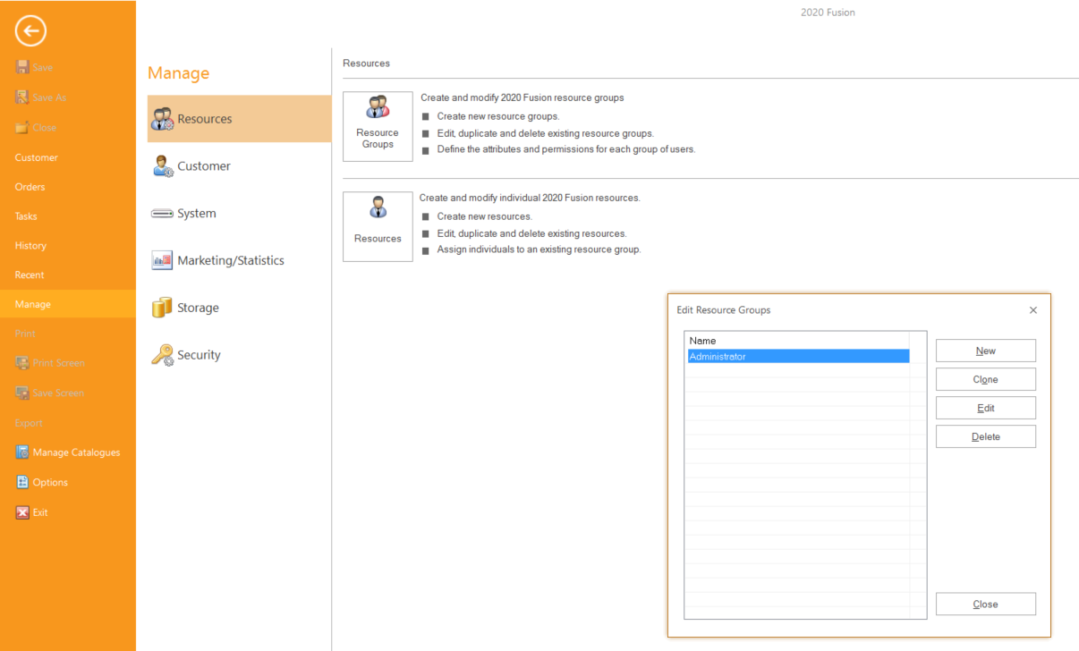This screenshot has height=651, width=1079.
Task: Click the System device icon
Action: 163,214
